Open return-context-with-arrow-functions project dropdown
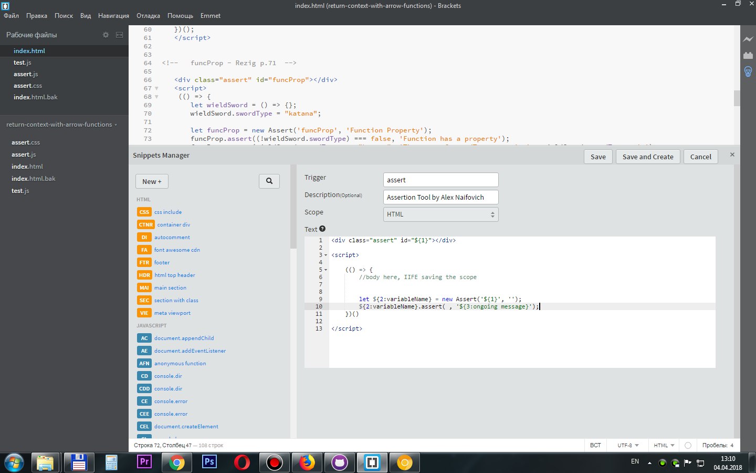 pos(61,125)
